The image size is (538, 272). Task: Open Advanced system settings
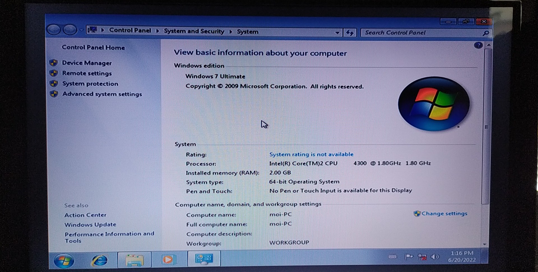click(102, 94)
